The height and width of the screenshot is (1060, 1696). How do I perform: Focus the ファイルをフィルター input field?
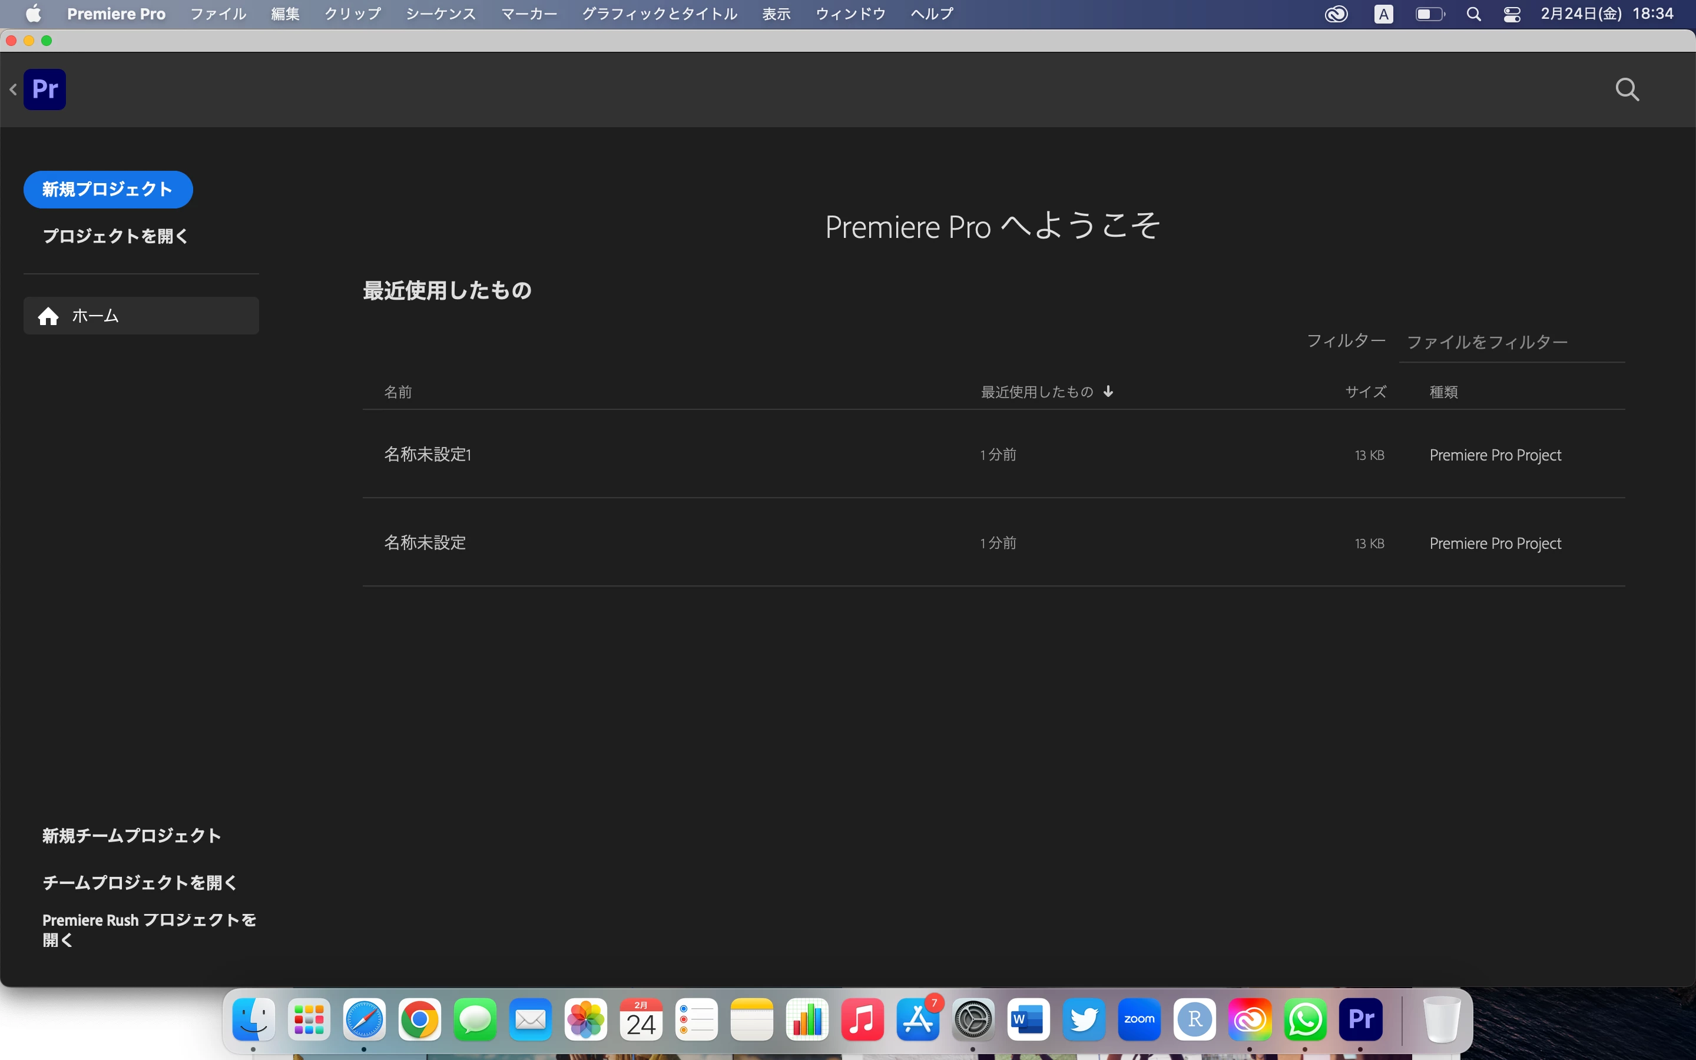coord(1511,343)
